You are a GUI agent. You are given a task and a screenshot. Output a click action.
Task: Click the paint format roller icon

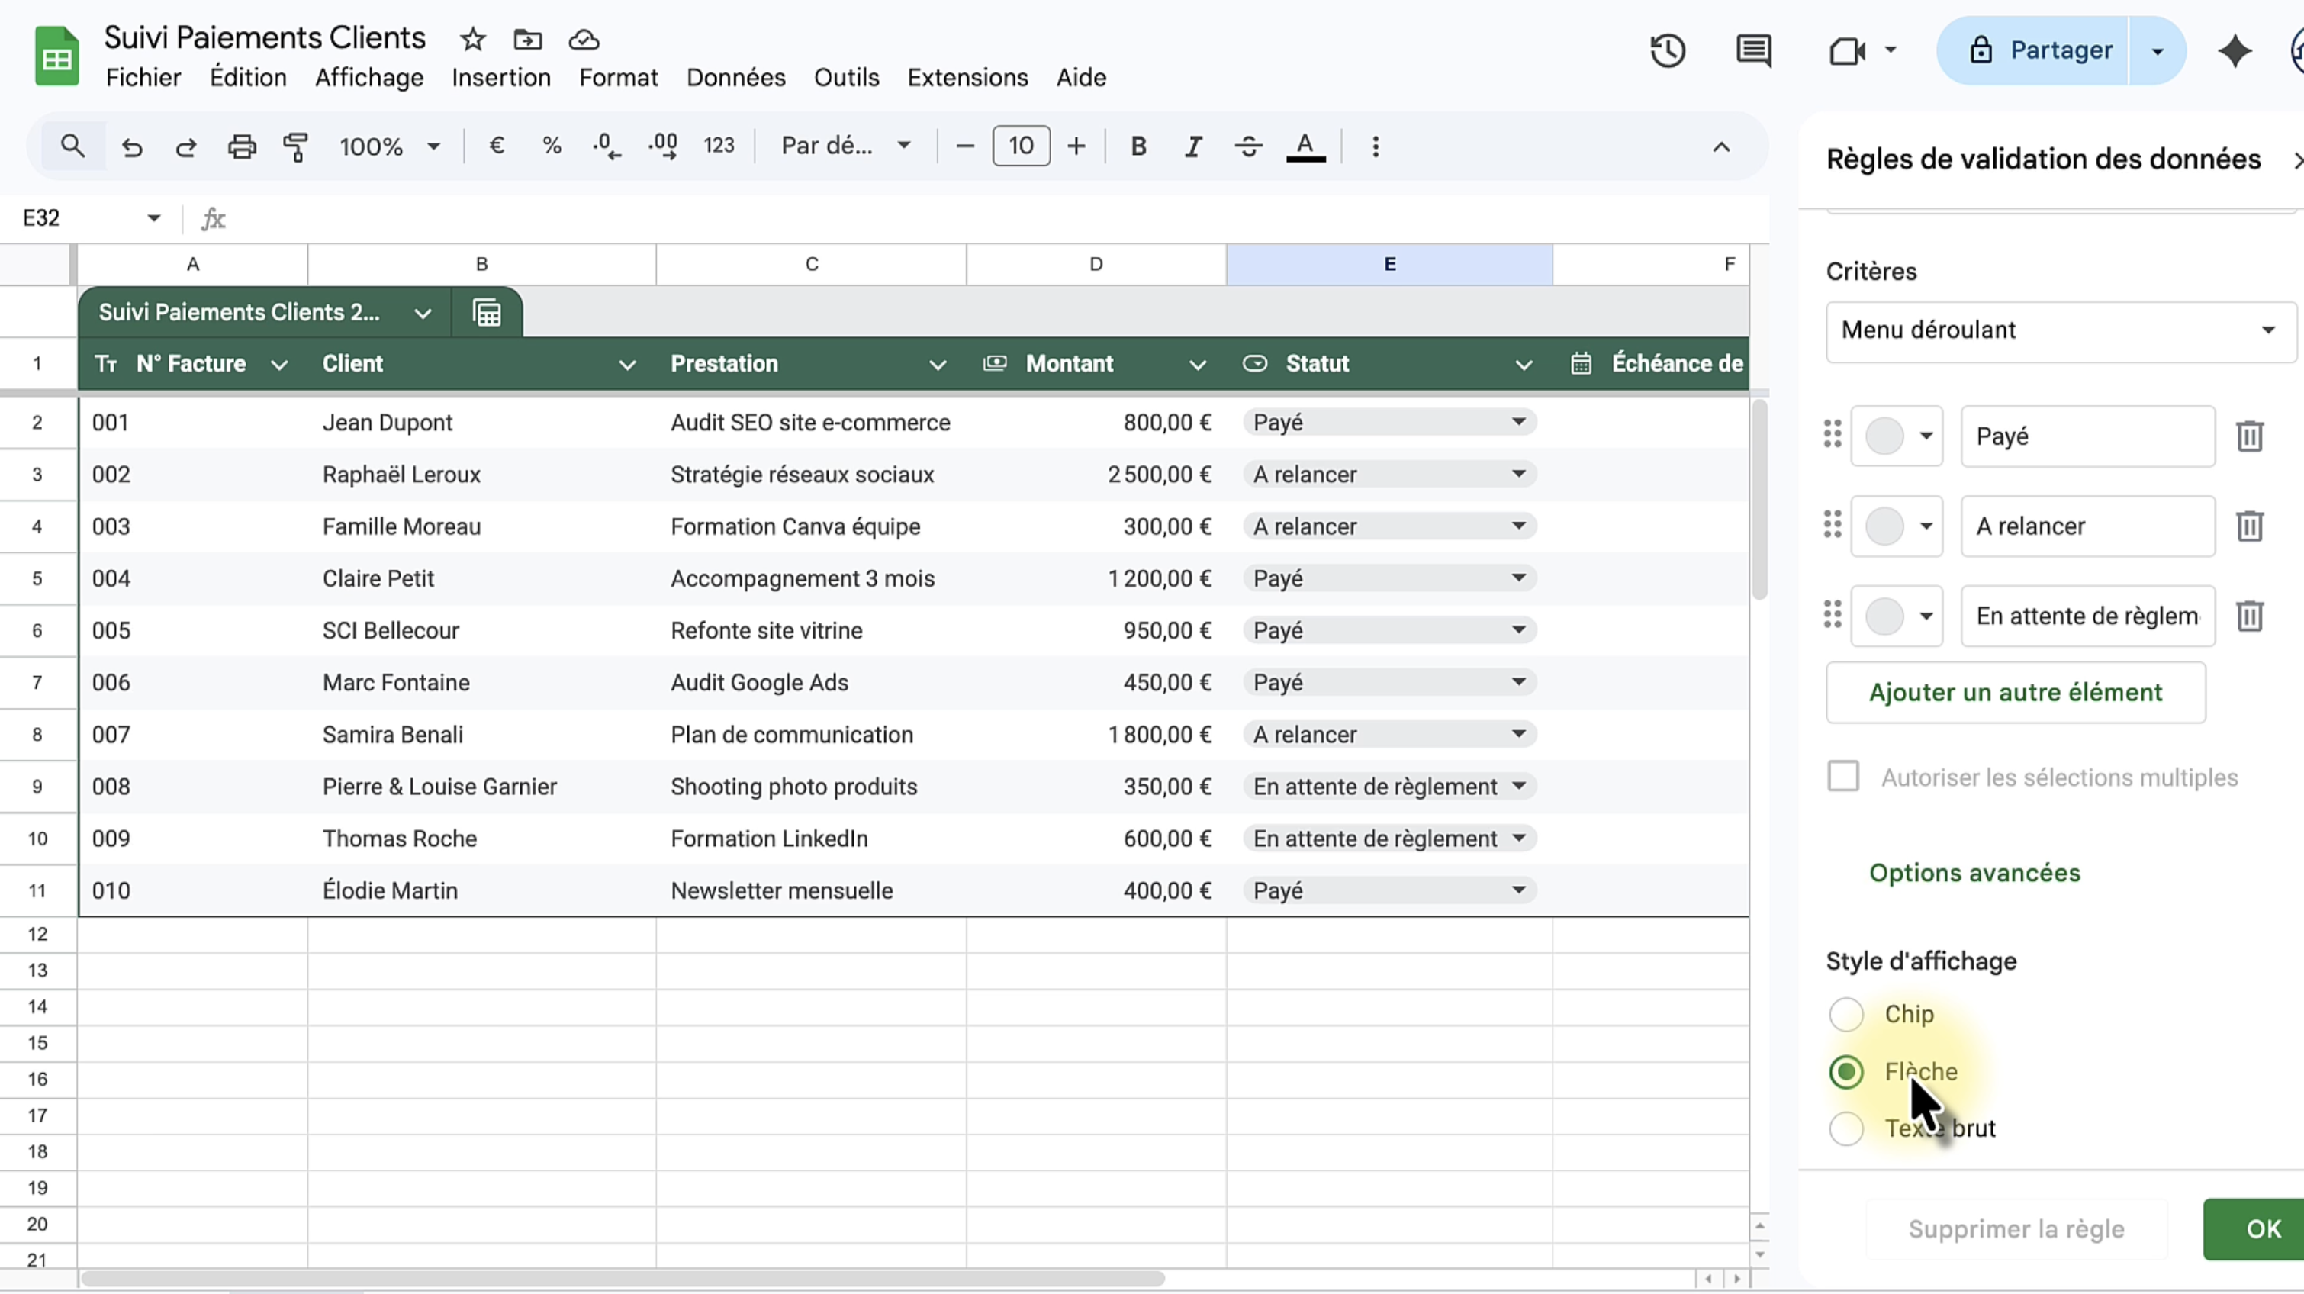click(x=295, y=146)
